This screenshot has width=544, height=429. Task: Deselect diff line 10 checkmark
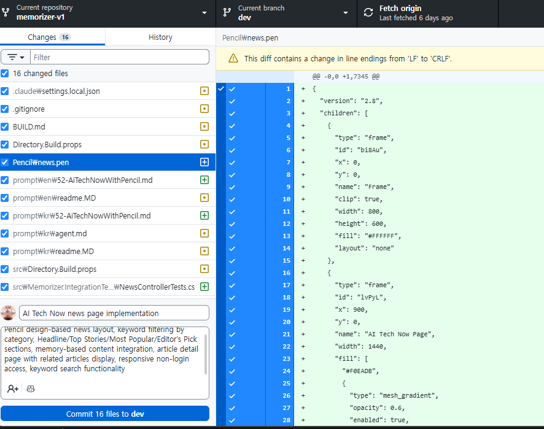(232, 199)
